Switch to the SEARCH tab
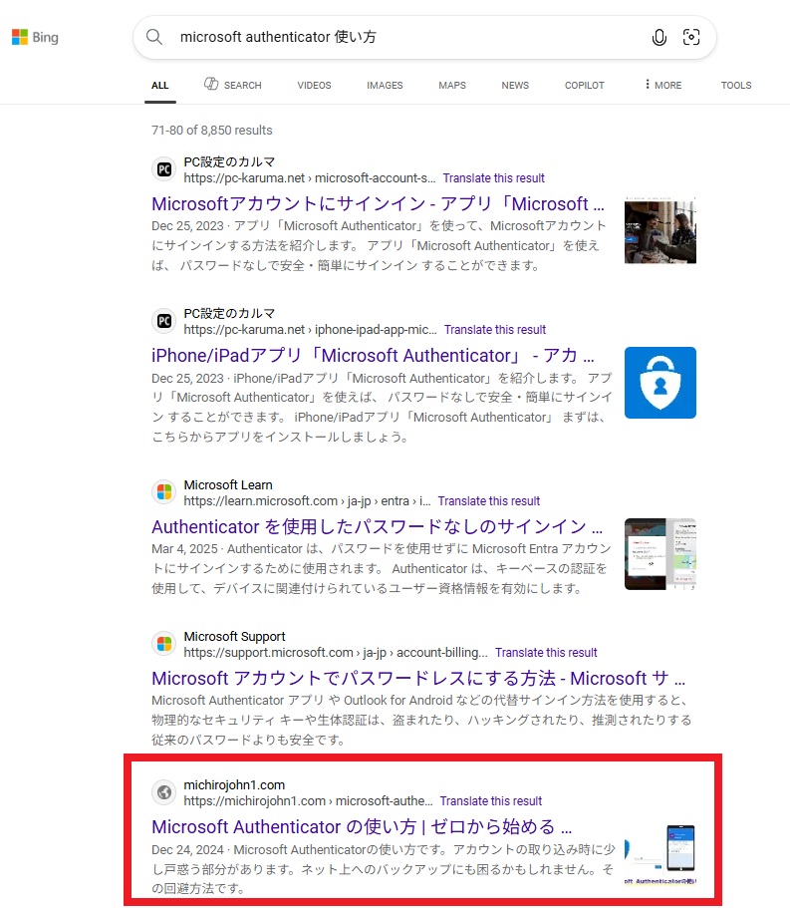790x908 pixels. pyautogui.click(x=233, y=85)
